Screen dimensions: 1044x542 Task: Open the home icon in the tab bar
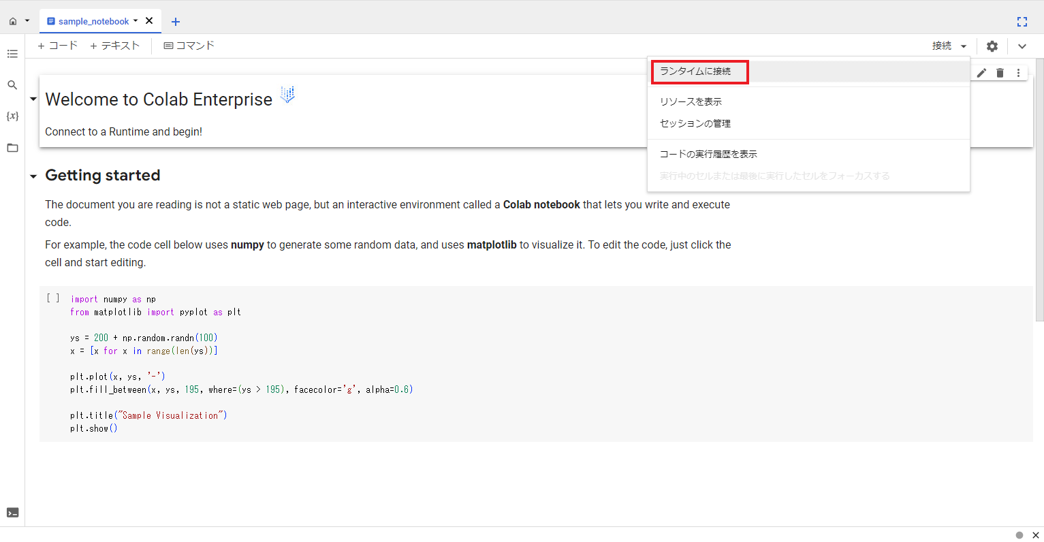(x=13, y=21)
